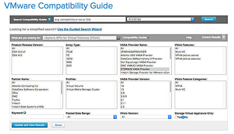Open the VVols Version dropdown
234x134 pixels.
[146, 117]
